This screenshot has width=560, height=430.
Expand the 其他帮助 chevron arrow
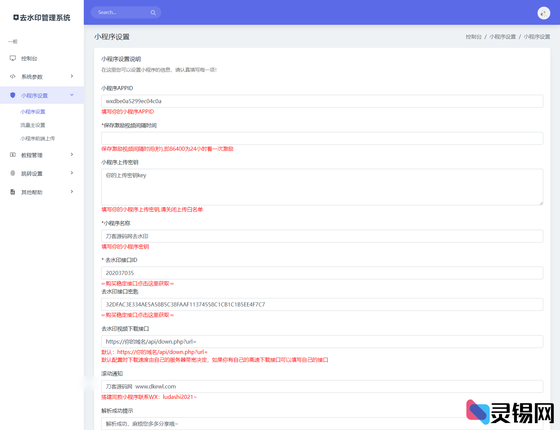click(72, 192)
